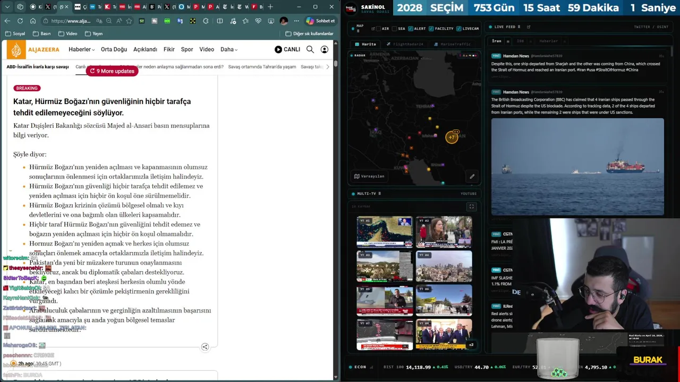Click the map edit pencil button

point(472,176)
